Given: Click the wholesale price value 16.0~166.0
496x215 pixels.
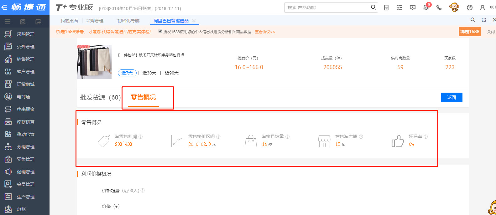Looking at the screenshot, I should [x=249, y=67].
